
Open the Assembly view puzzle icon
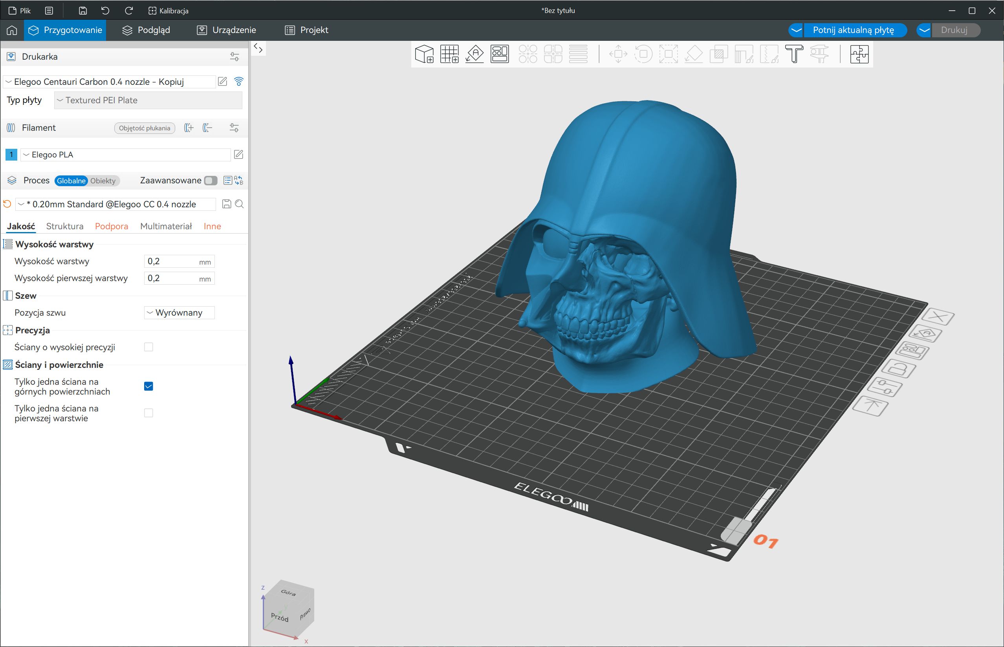[859, 54]
